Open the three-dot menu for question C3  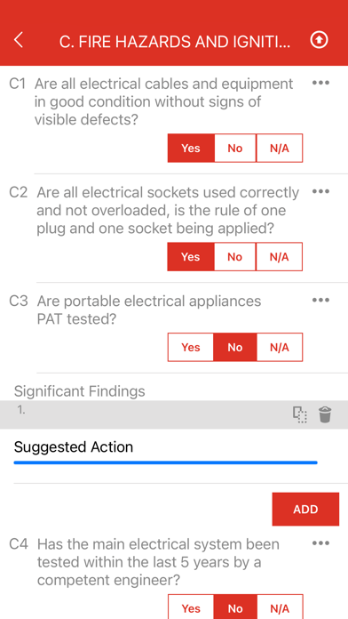pyautogui.click(x=320, y=300)
